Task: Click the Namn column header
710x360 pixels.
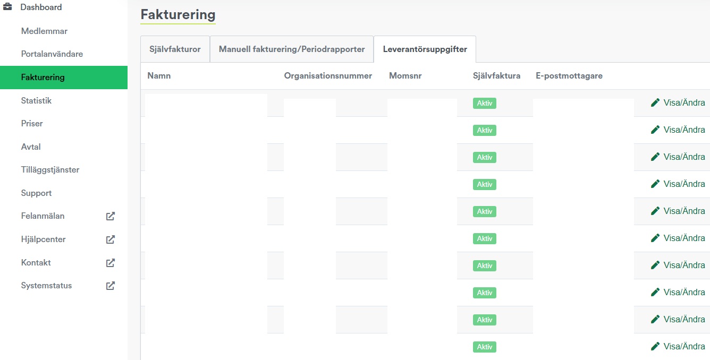Action: pos(159,76)
